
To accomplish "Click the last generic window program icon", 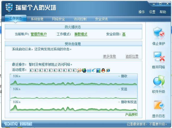I will [x=74, y=70].
